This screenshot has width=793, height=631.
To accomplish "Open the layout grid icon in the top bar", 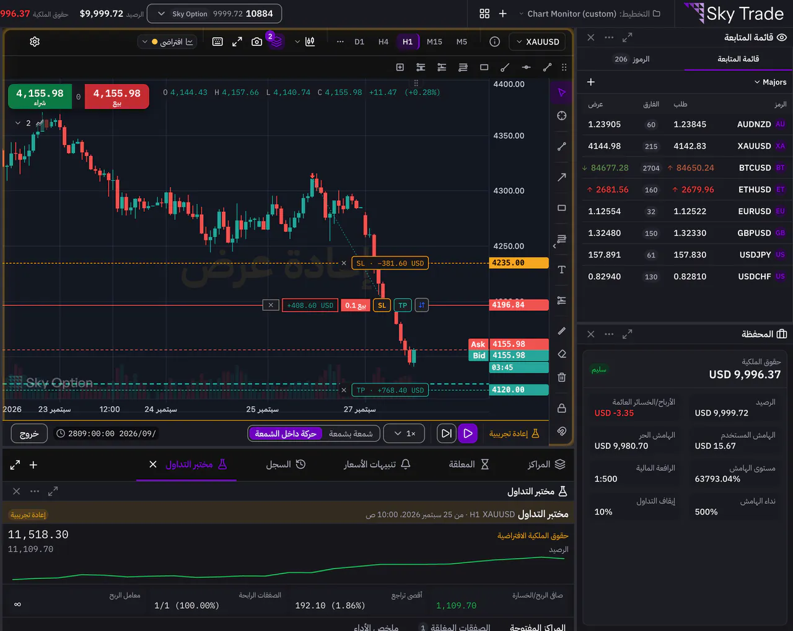I will click(x=484, y=14).
